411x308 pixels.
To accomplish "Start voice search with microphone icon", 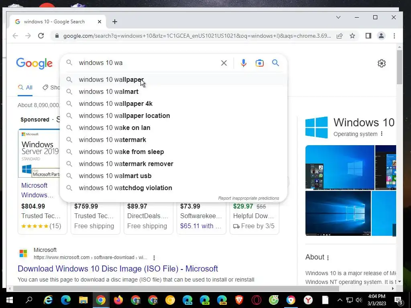I will pyautogui.click(x=244, y=63).
